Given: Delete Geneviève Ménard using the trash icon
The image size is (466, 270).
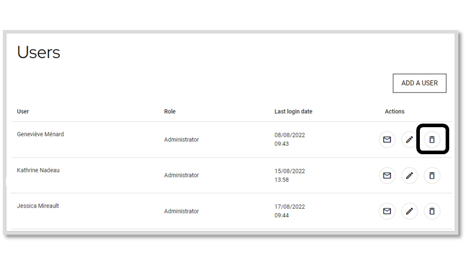Looking at the screenshot, I should (x=432, y=139).
